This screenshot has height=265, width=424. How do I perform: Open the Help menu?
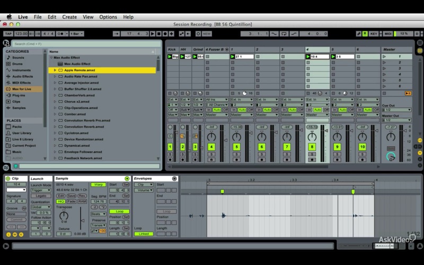pyautogui.click(x=128, y=17)
